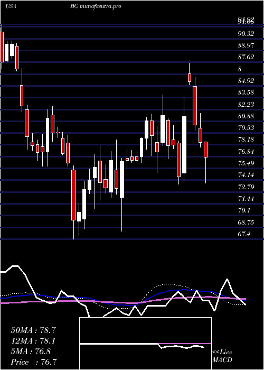This screenshot has width=264, height=370.
Task: Click the 78.18 price axis label
Action: [x=246, y=140]
